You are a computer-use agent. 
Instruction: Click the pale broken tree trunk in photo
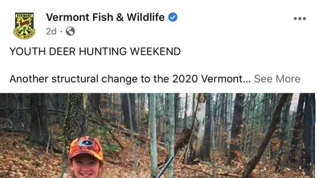(199, 127)
